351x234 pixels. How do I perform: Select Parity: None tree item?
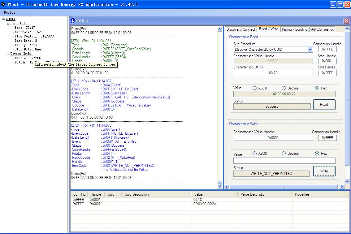pyautogui.click(x=26, y=45)
